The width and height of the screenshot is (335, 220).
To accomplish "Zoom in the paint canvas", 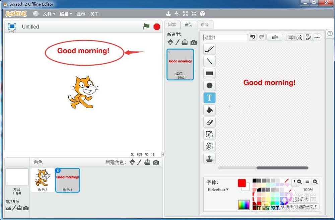I will pos(315,182).
